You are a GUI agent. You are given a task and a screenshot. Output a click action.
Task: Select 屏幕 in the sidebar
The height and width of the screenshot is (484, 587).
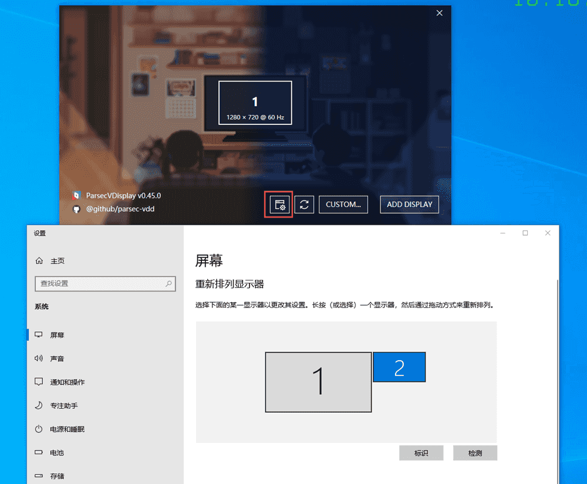point(57,335)
